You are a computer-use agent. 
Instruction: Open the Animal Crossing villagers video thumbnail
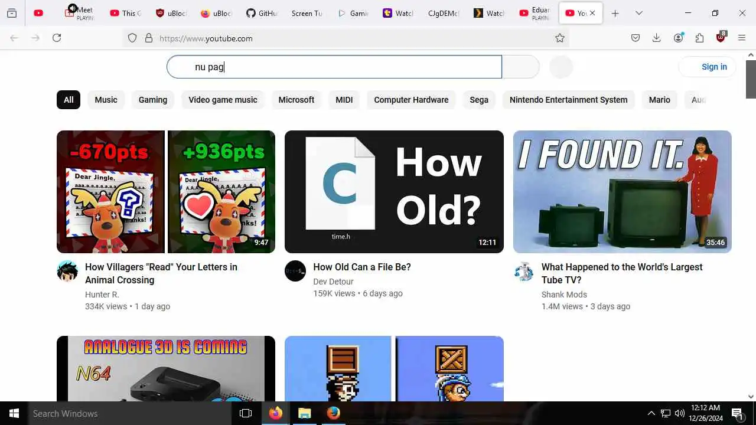click(166, 192)
